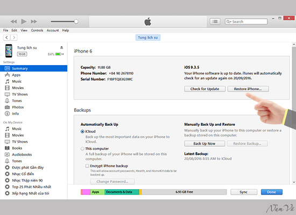Select the iCloud backup radio button
The height and width of the screenshot is (215, 296).
(82, 132)
